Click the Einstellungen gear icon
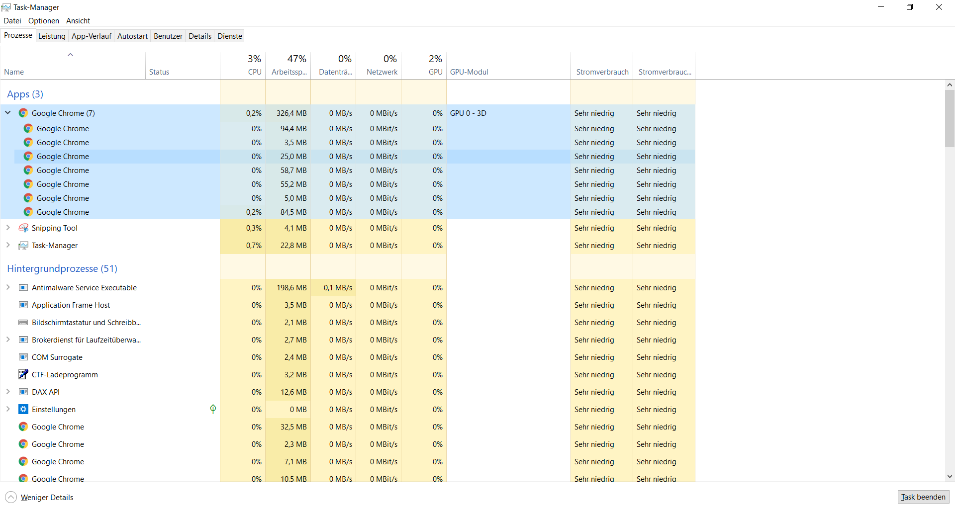The height and width of the screenshot is (512, 955). pos(23,409)
